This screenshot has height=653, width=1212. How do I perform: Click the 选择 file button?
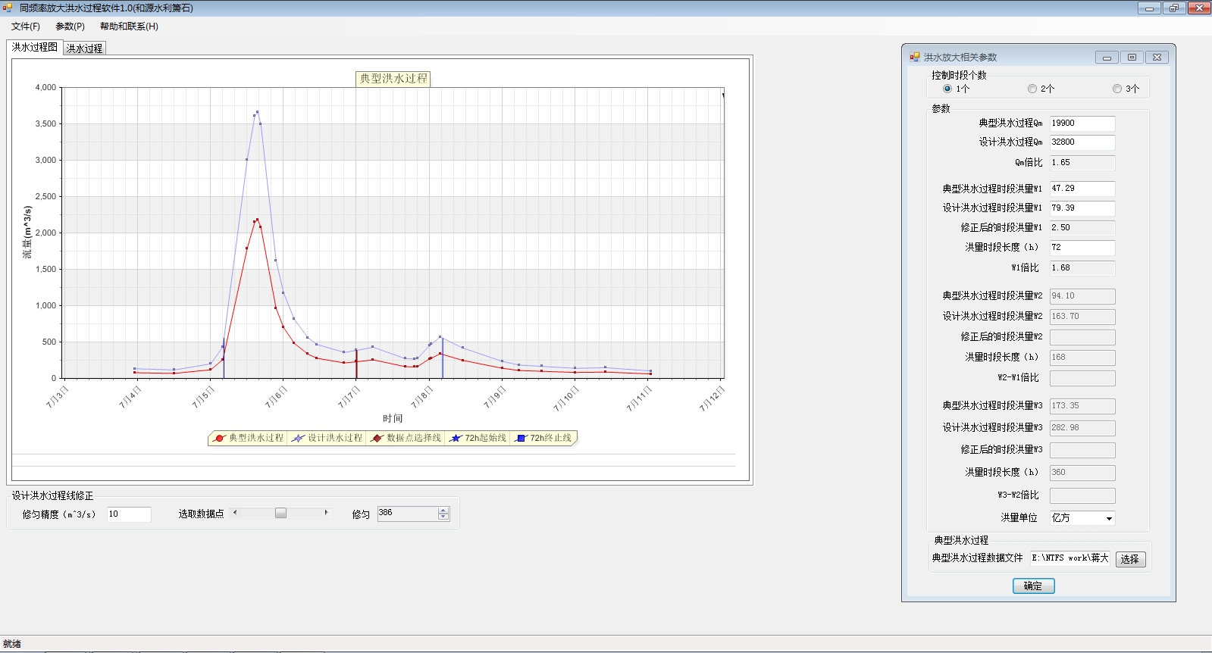[1130, 559]
